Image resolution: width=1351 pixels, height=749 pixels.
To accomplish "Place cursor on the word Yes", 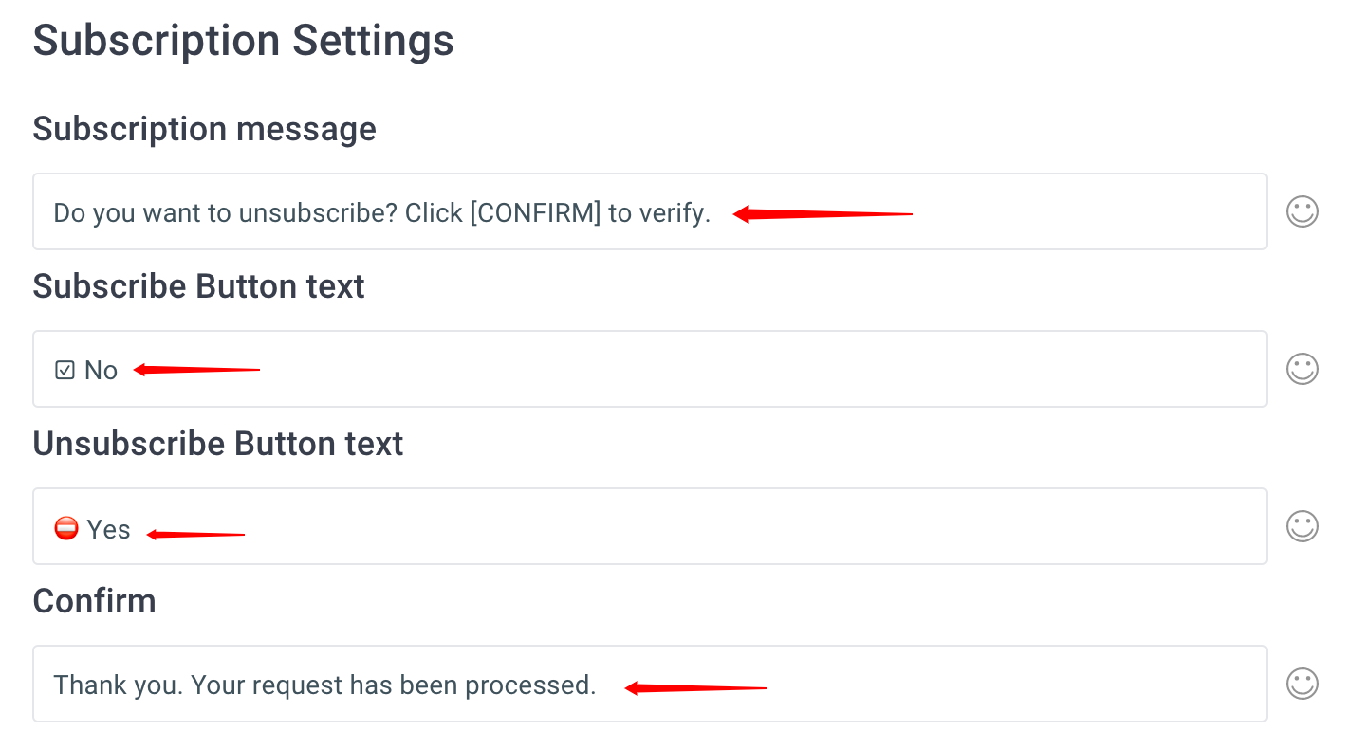I will point(109,529).
